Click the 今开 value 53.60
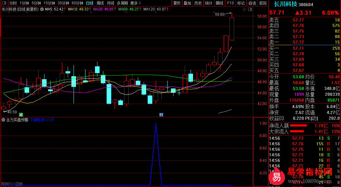 click(298, 77)
